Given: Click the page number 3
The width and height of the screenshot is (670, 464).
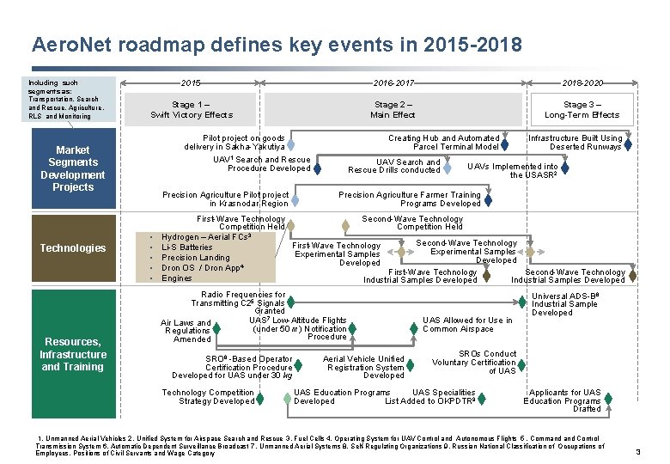Looking at the screenshot, I should [638, 452].
